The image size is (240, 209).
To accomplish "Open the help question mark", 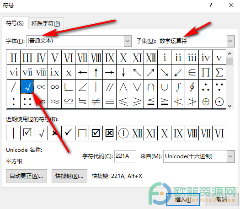I will coord(211,5).
